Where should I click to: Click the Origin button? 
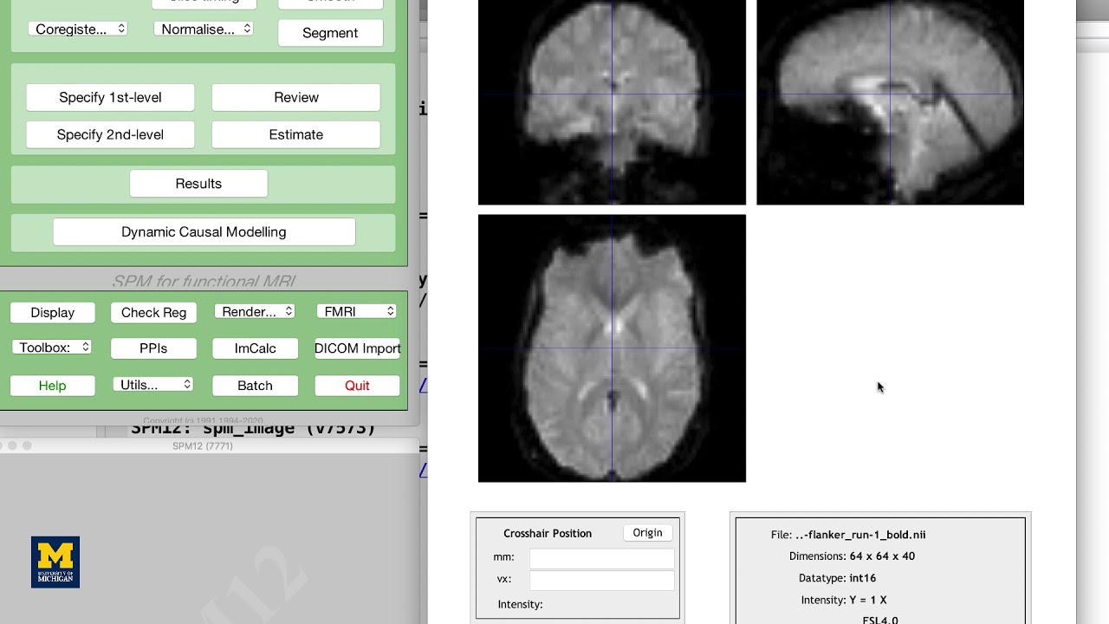coord(647,533)
